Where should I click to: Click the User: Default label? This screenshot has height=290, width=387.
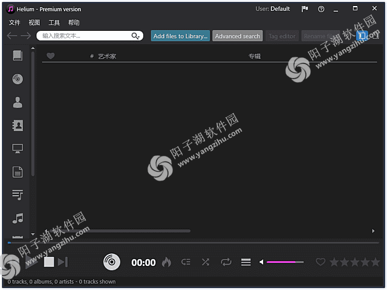click(273, 9)
